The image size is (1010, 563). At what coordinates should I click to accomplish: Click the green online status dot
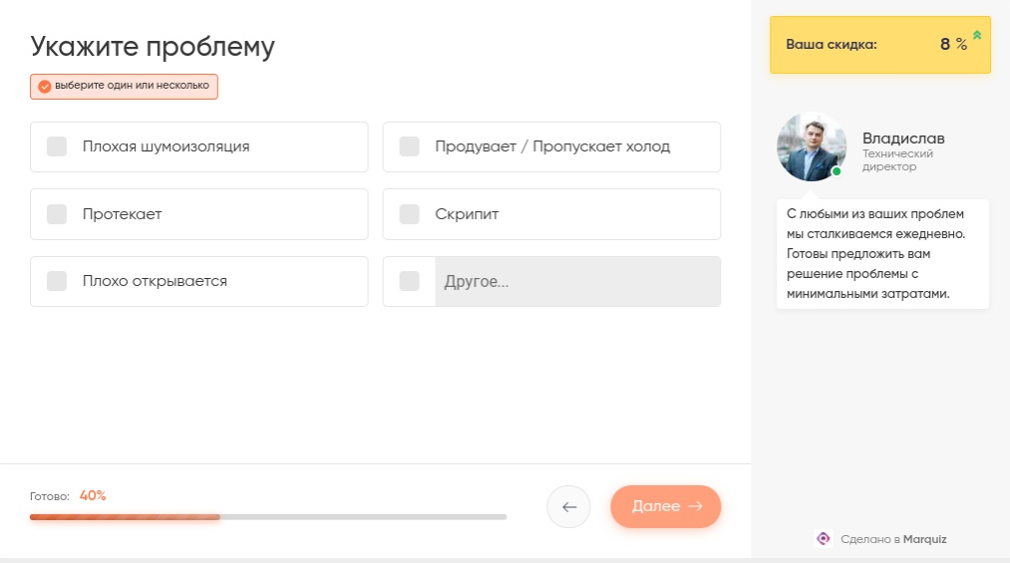click(x=837, y=171)
